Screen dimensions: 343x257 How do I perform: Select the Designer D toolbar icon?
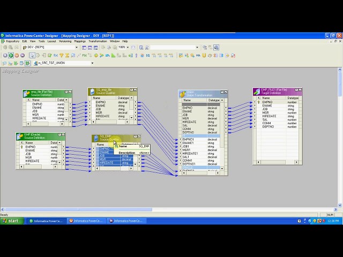11,56
